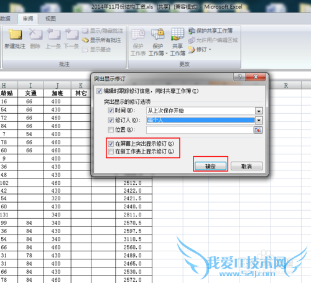311x283 pixels.
Task: Click cell with value 2597.5
Action: click(134, 231)
